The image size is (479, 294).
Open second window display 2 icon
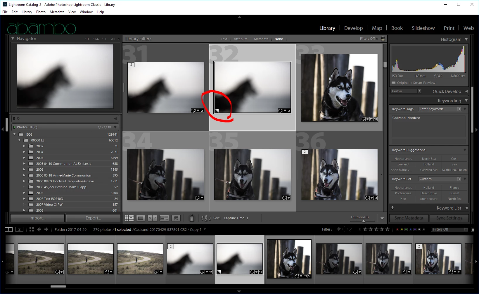coord(19,229)
